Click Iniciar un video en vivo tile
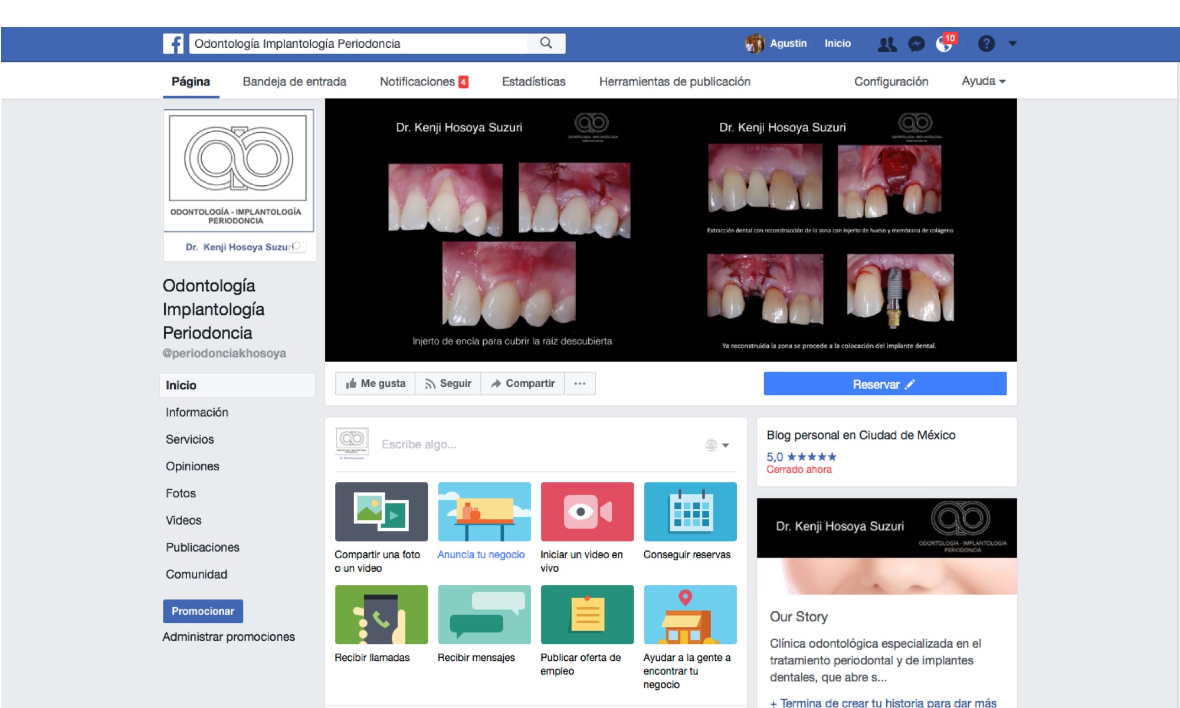 pos(586,512)
